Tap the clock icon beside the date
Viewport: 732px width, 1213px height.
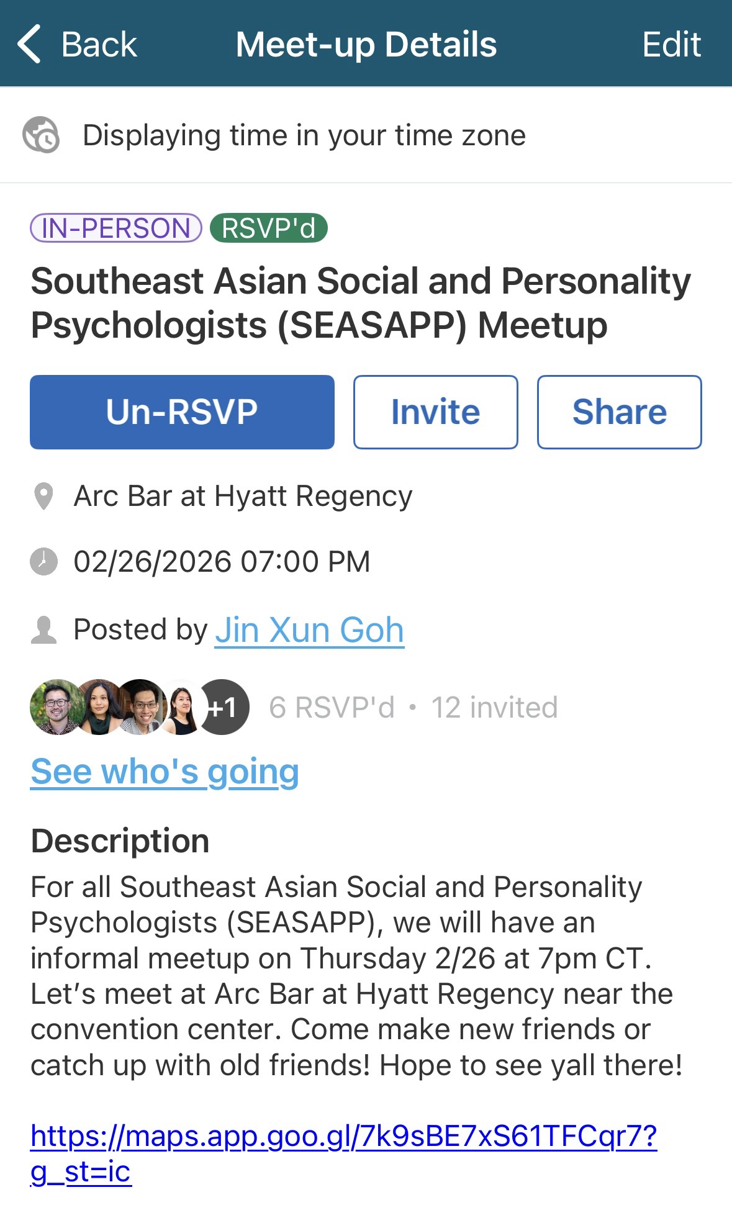tap(43, 561)
